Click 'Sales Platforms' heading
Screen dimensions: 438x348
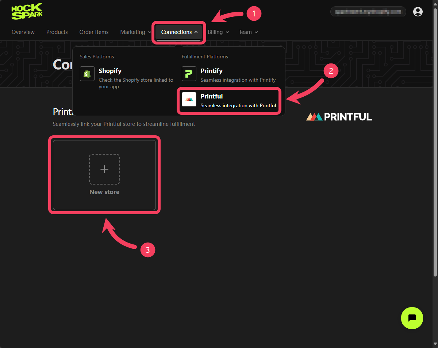point(97,57)
